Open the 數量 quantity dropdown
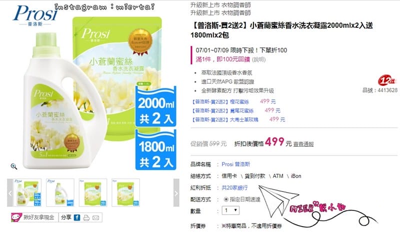This screenshot has width=400, height=232. coord(230,211)
